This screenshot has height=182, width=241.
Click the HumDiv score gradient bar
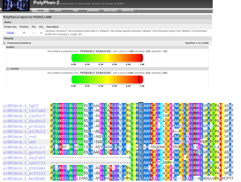pyautogui.click(x=107, y=58)
